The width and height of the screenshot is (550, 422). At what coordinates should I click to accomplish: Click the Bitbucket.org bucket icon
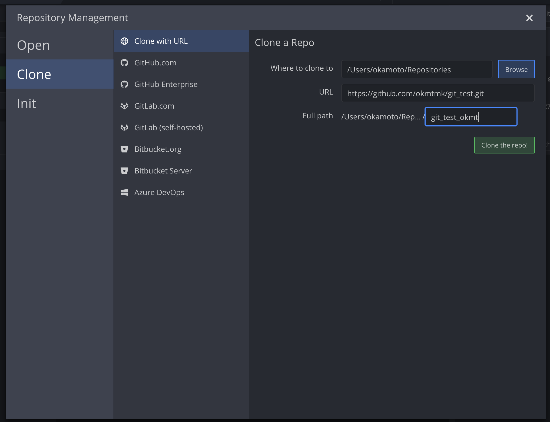click(x=124, y=149)
